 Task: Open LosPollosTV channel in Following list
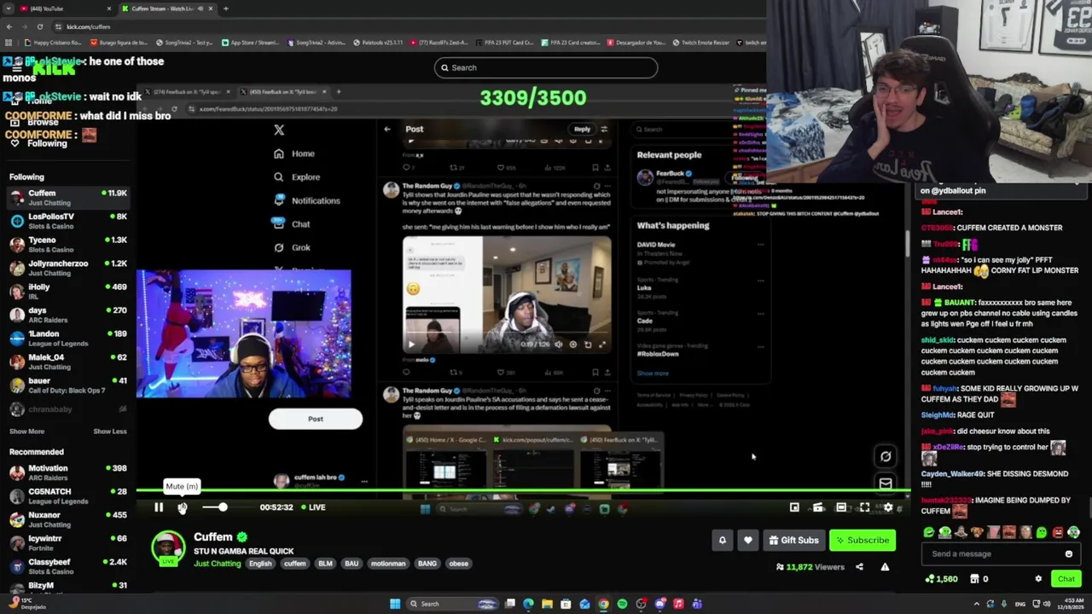[68, 220]
